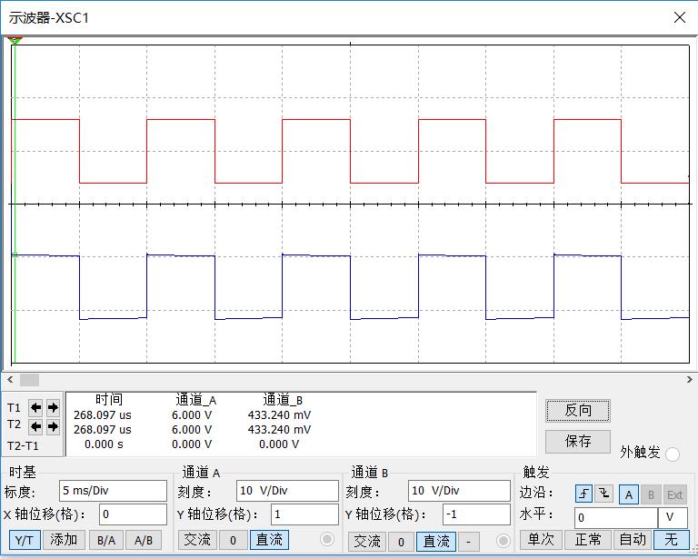The width and height of the screenshot is (698, 559).
Task: Open the trigger level unit V box
Action: tap(673, 517)
